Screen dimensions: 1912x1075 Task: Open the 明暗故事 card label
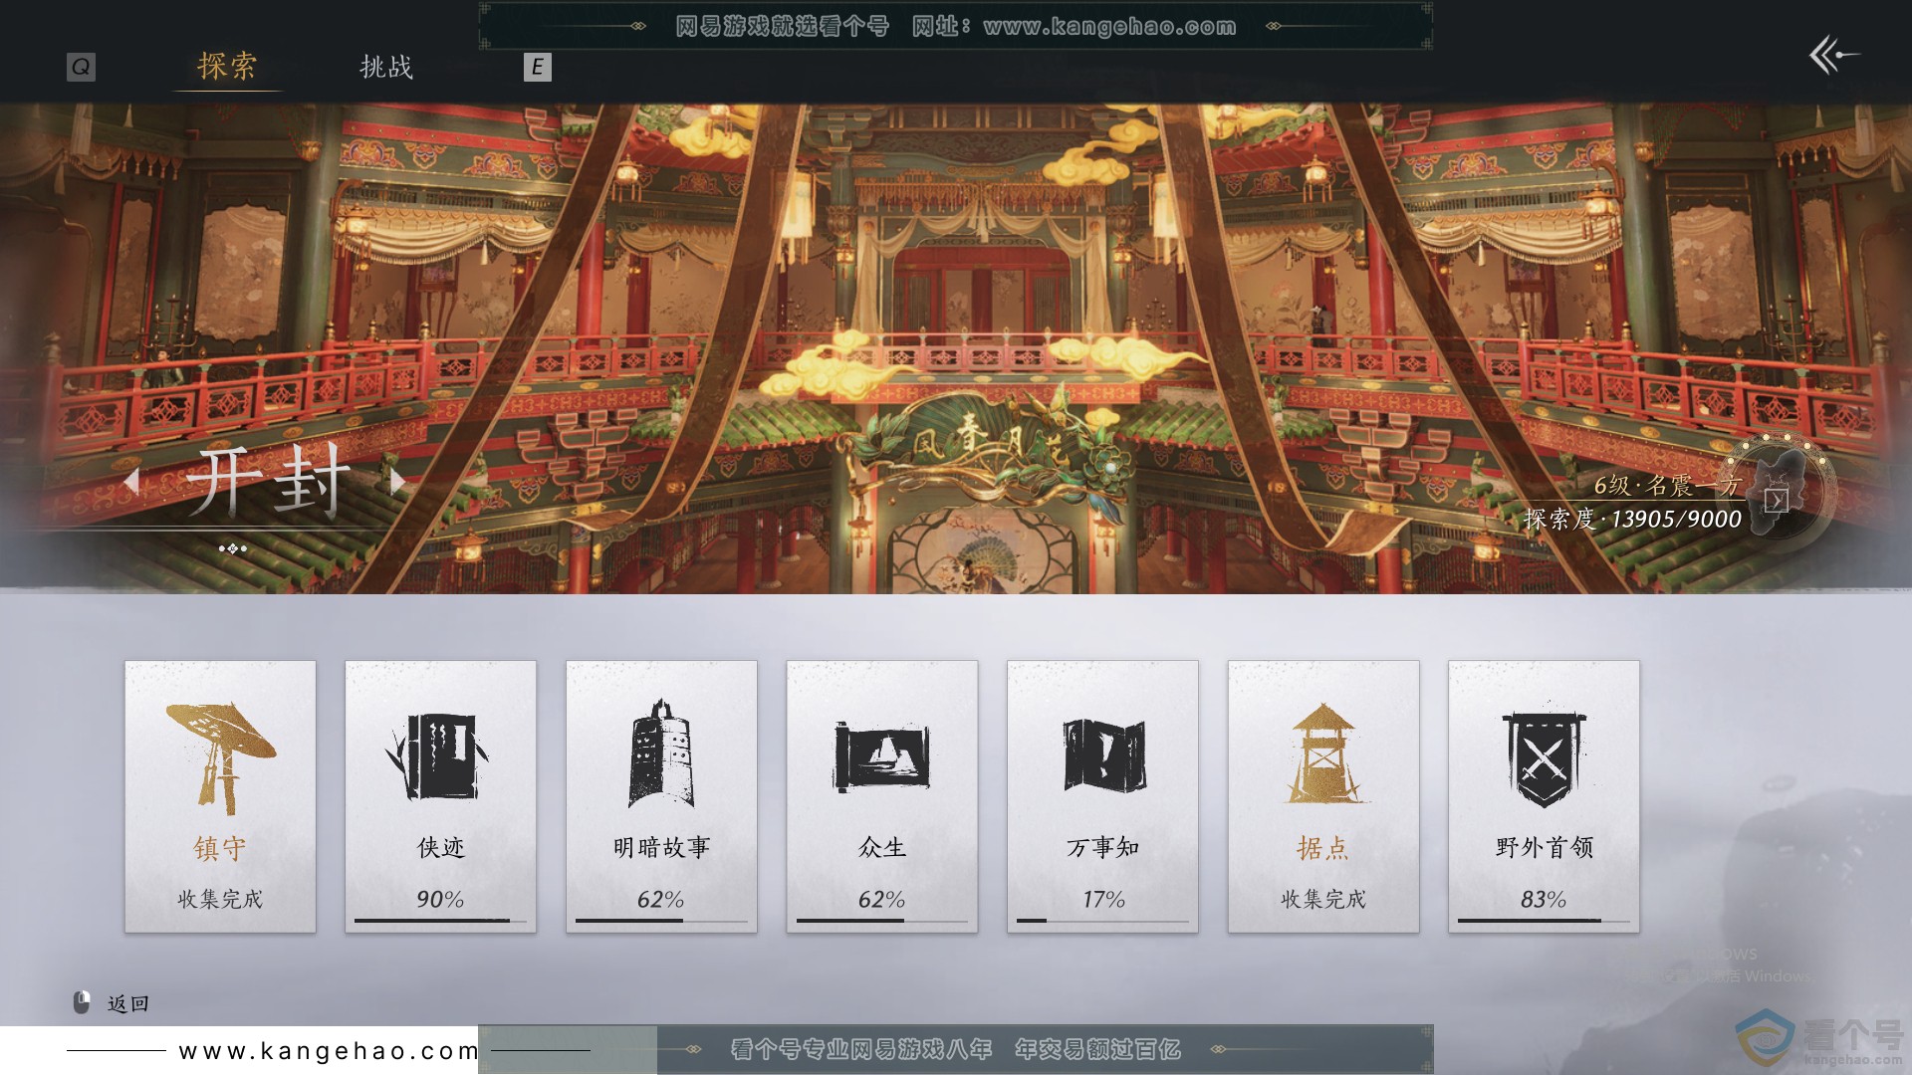coord(661,848)
